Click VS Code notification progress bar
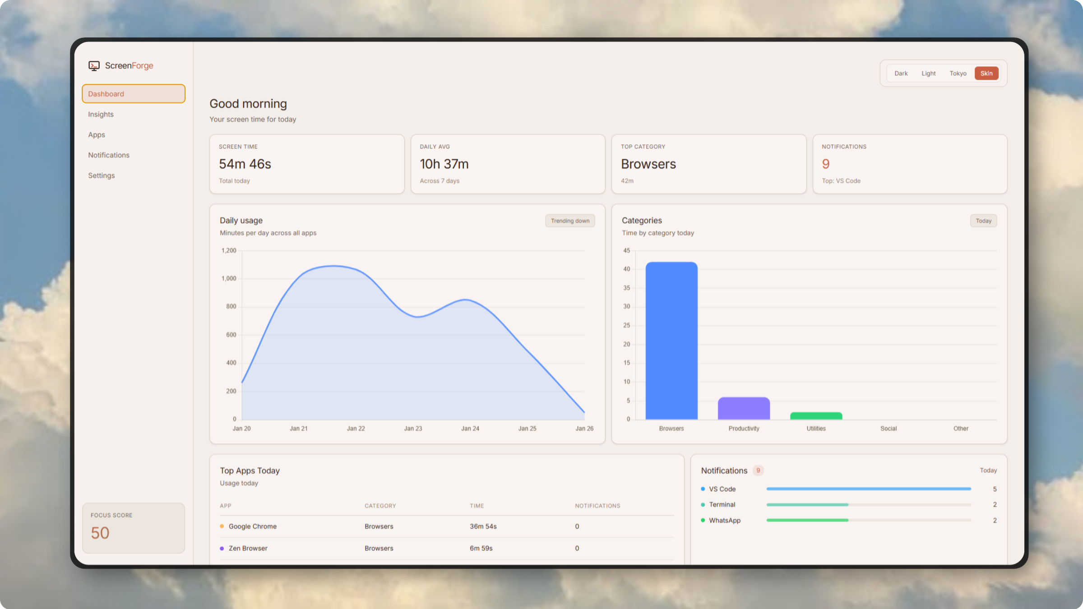The width and height of the screenshot is (1083, 609). tap(868, 489)
